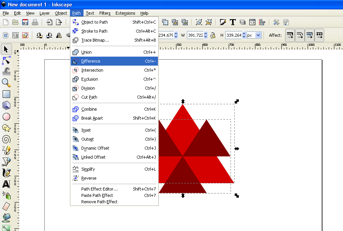Choose Cut Path menu entry
The width and height of the screenshot is (343, 231).
coord(114,97)
